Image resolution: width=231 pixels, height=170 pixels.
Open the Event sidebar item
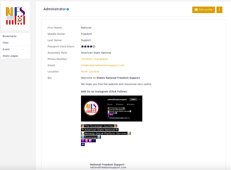click(15, 49)
